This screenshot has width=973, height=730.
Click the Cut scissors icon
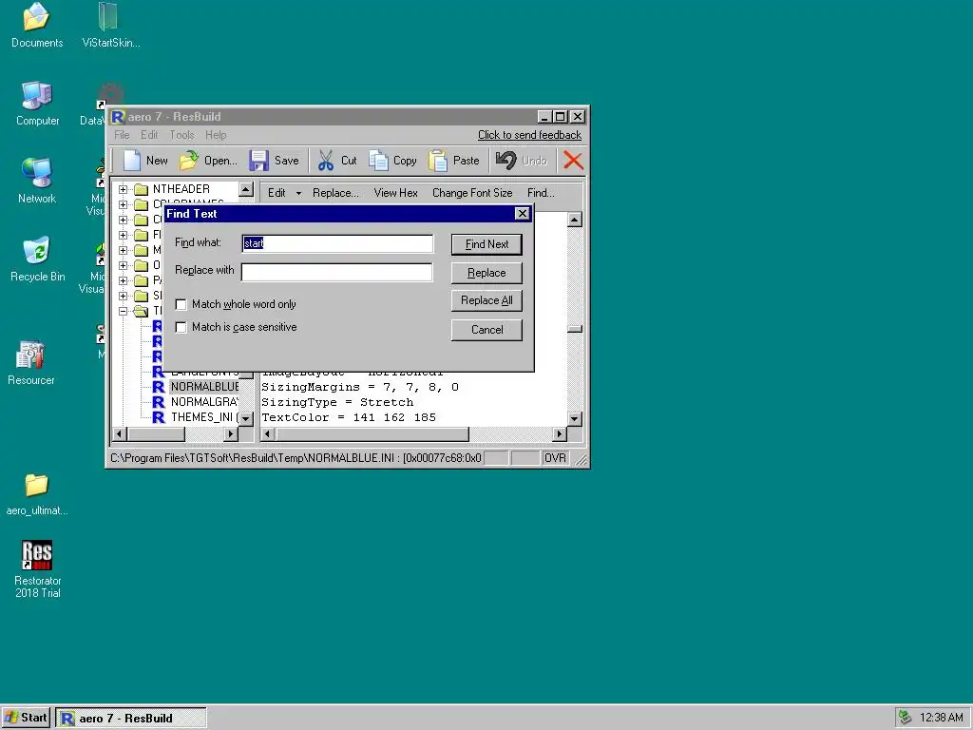[x=326, y=160]
